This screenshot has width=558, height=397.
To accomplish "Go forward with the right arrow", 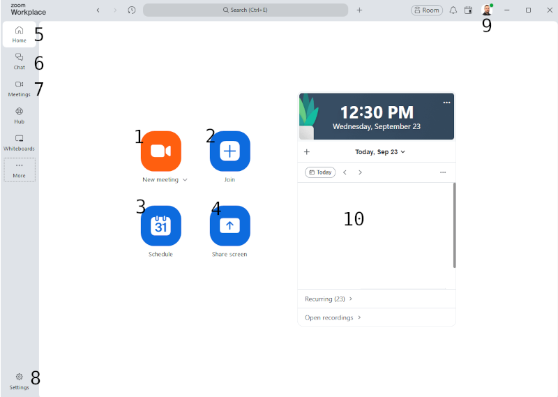I will tap(115, 10).
